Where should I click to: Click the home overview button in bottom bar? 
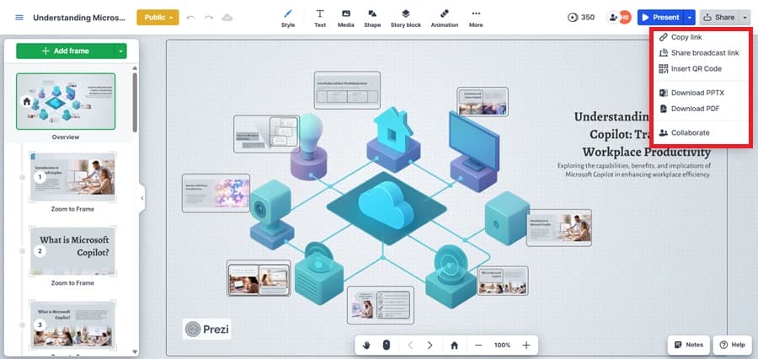click(x=454, y=345)
